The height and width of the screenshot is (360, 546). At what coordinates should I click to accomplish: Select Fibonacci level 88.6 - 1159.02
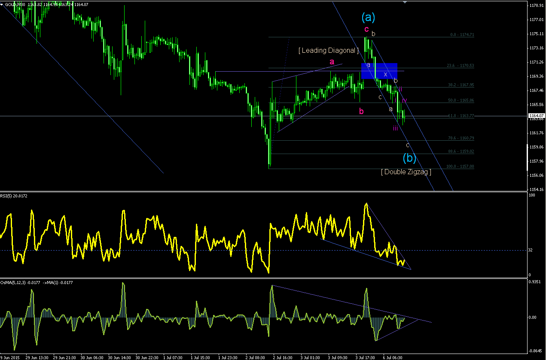(461, 151)
